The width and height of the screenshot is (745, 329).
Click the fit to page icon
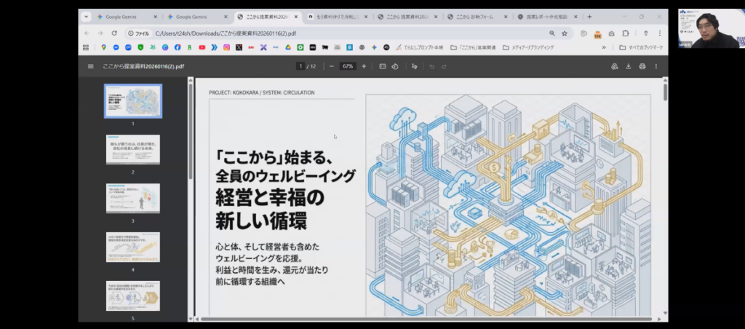383,66
